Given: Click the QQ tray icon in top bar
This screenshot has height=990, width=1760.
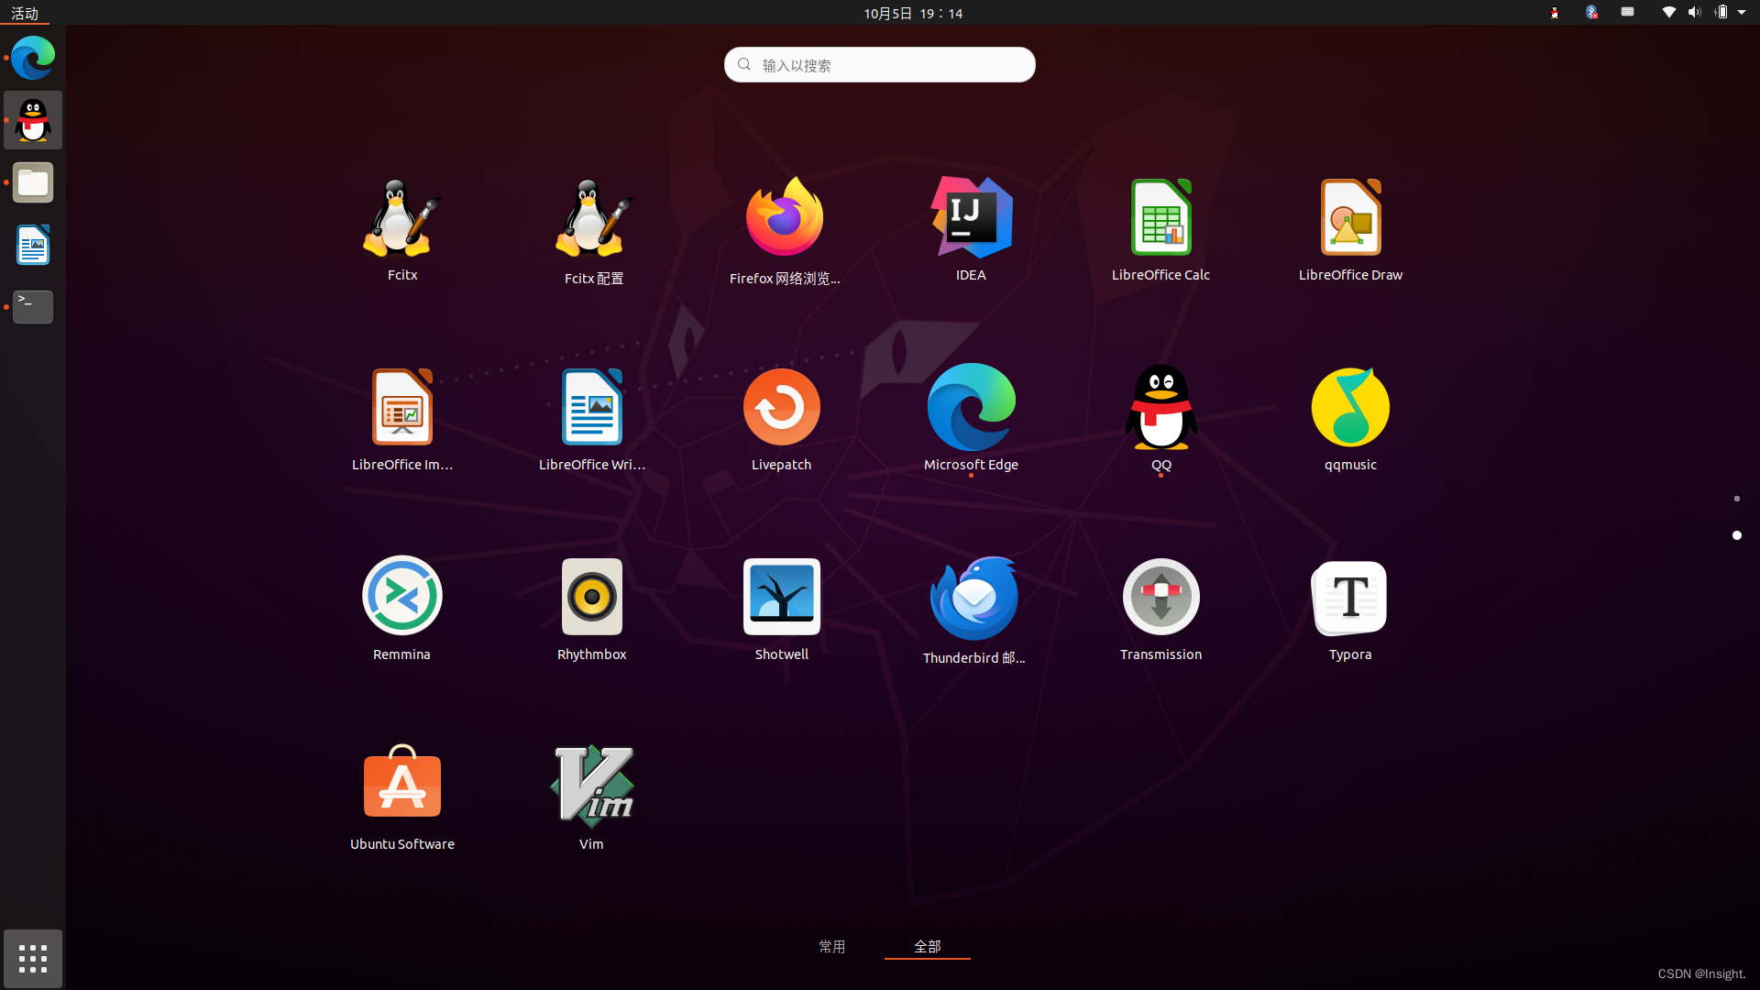Looking at the screenshot, I should (x=1555, y=13).
